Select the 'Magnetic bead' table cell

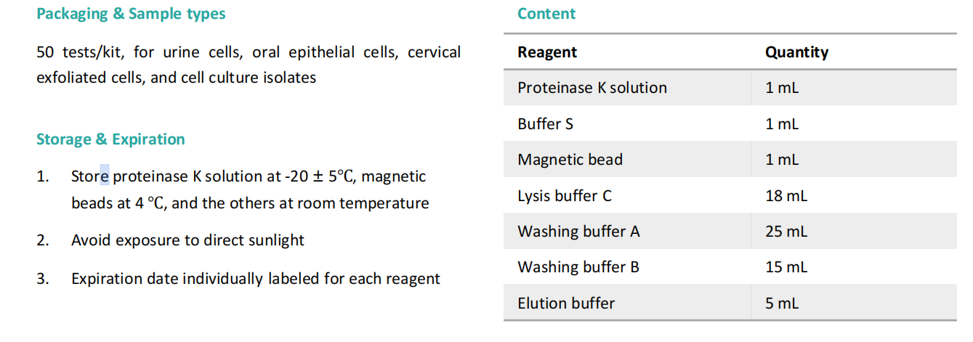[x=570, y=160]
